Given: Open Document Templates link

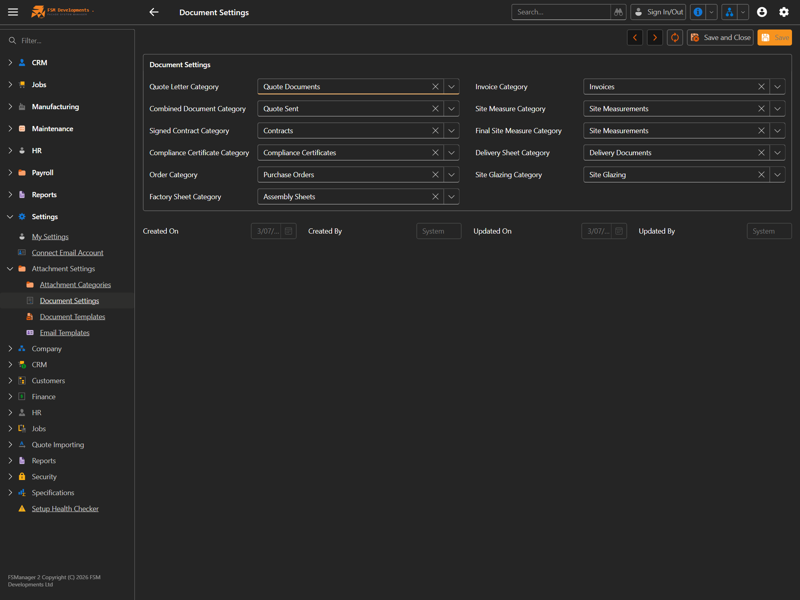Looking at the screenshot, I should pos(72,317).
